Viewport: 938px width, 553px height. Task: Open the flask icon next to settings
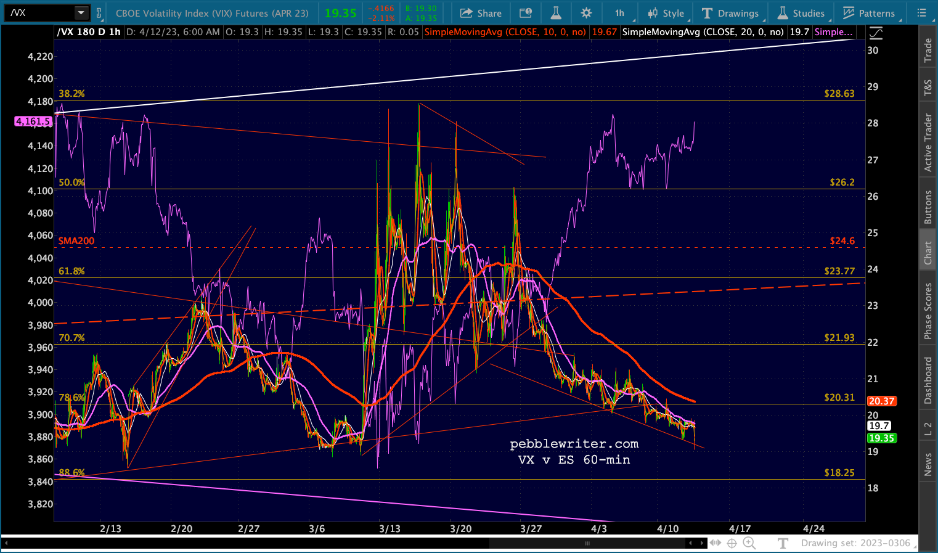pyautogui.click(x=555, y=13)
